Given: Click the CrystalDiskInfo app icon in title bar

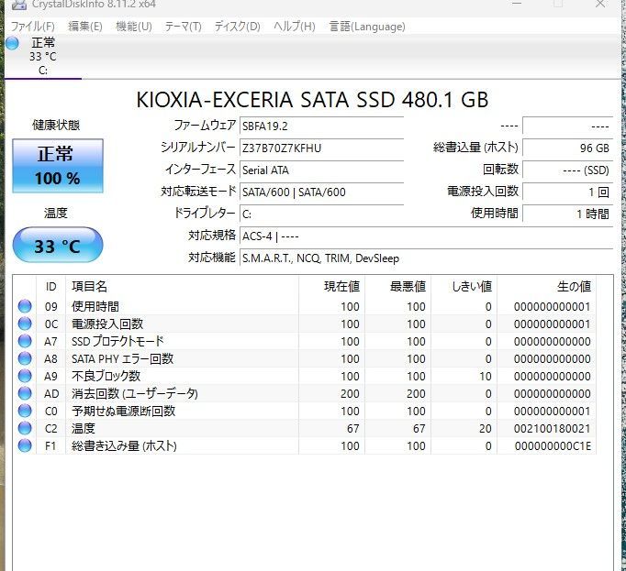Looking at the screenshot, I should coord(18,5).
